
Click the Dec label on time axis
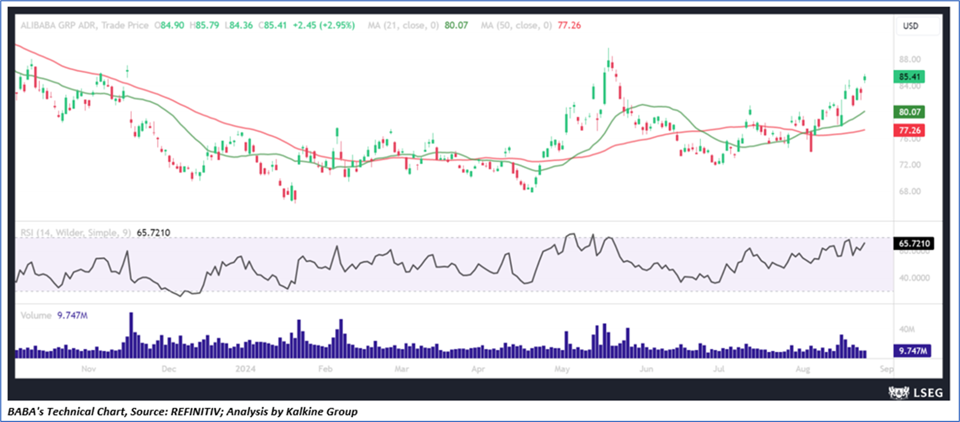(x=169, y=369)
